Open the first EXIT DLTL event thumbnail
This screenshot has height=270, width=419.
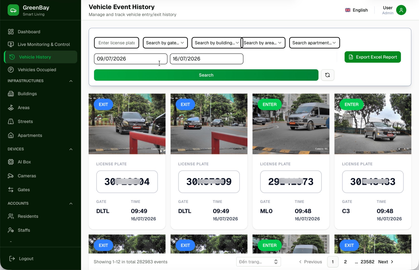point(127,124)
